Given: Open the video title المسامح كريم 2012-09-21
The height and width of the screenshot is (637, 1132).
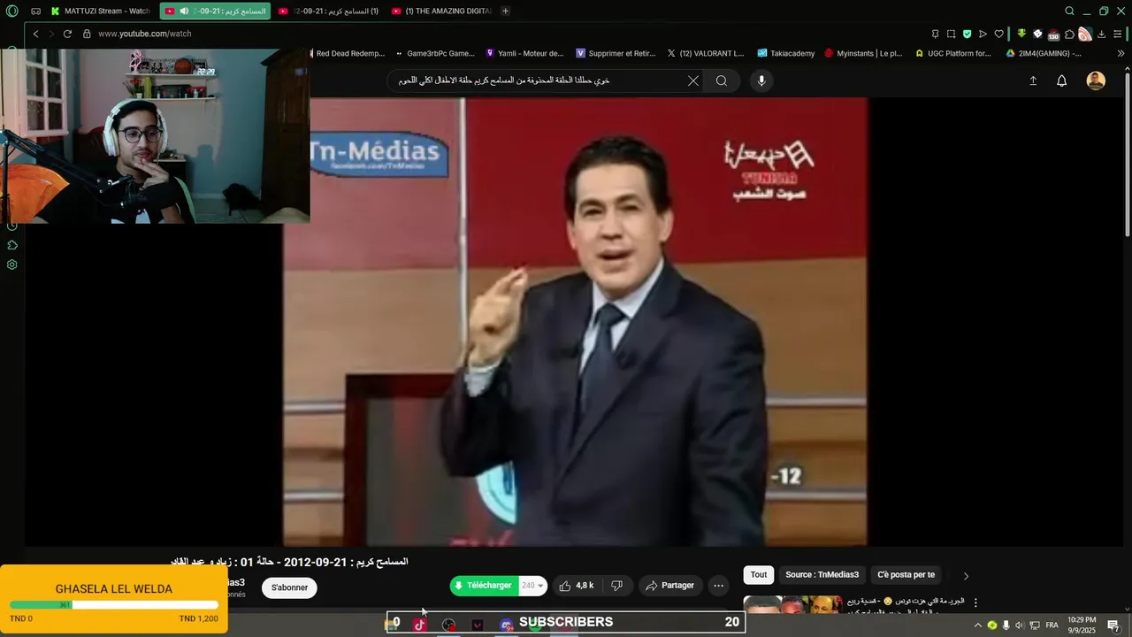Looking at the screenshot, I should pyautogui.click(x=288, y=562).
